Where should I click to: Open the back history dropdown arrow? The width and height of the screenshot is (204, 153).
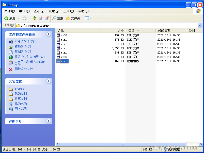(19, 18)
